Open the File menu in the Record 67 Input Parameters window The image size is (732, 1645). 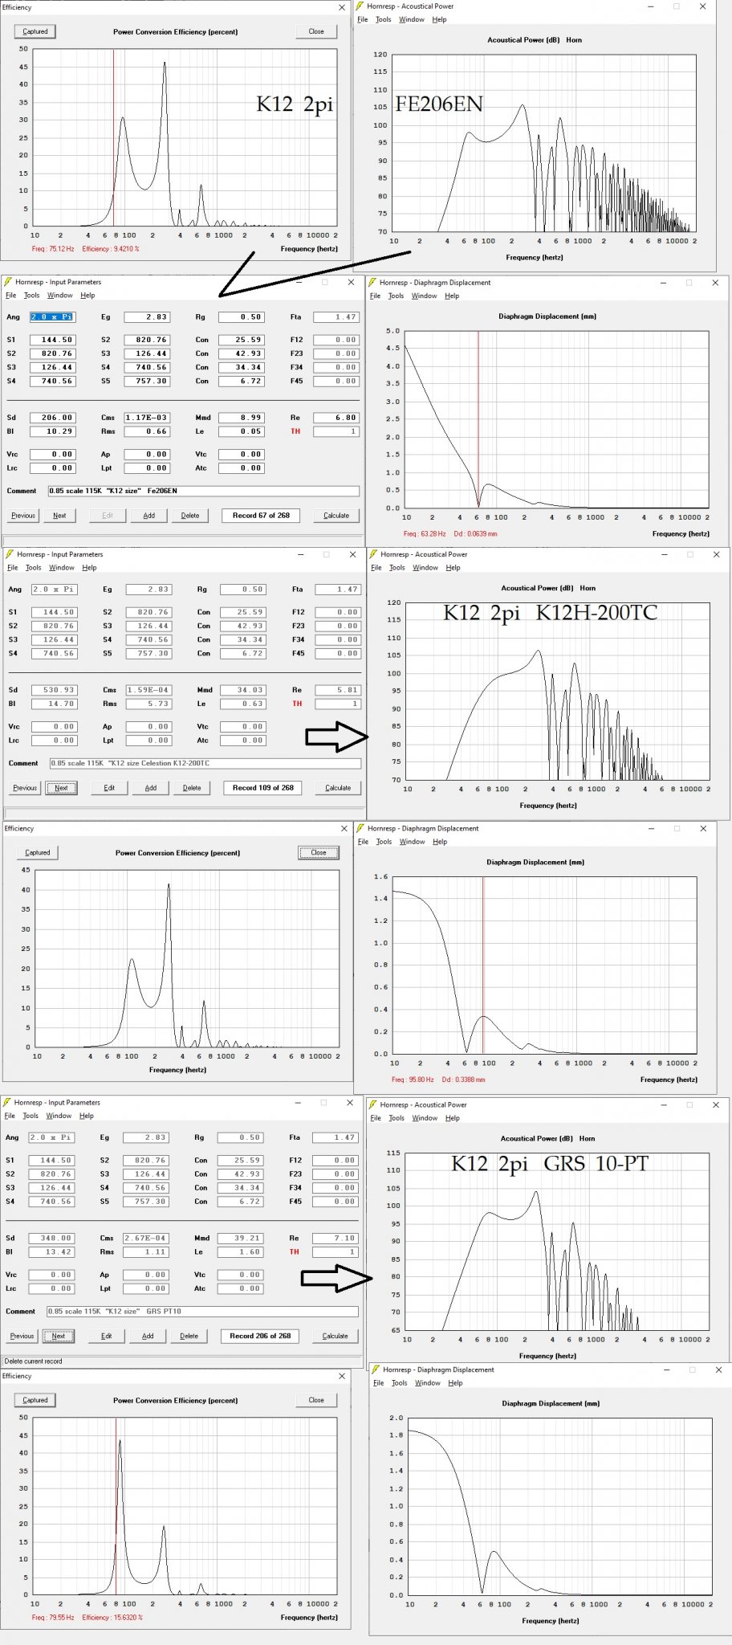coord(10,295)
